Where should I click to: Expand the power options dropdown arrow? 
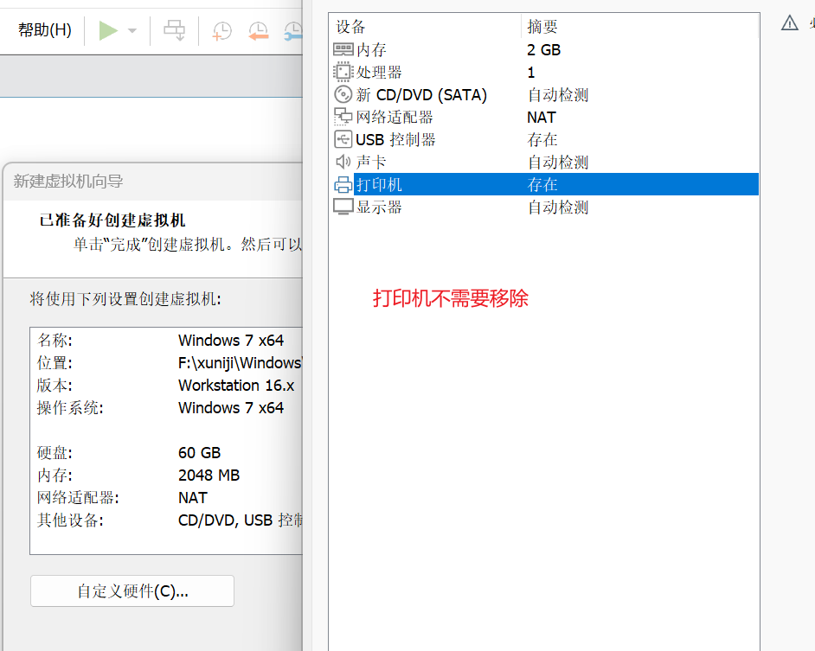coord(132,30)
